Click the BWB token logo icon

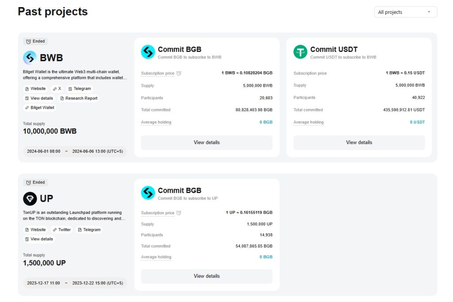click(x=29, y=58)
